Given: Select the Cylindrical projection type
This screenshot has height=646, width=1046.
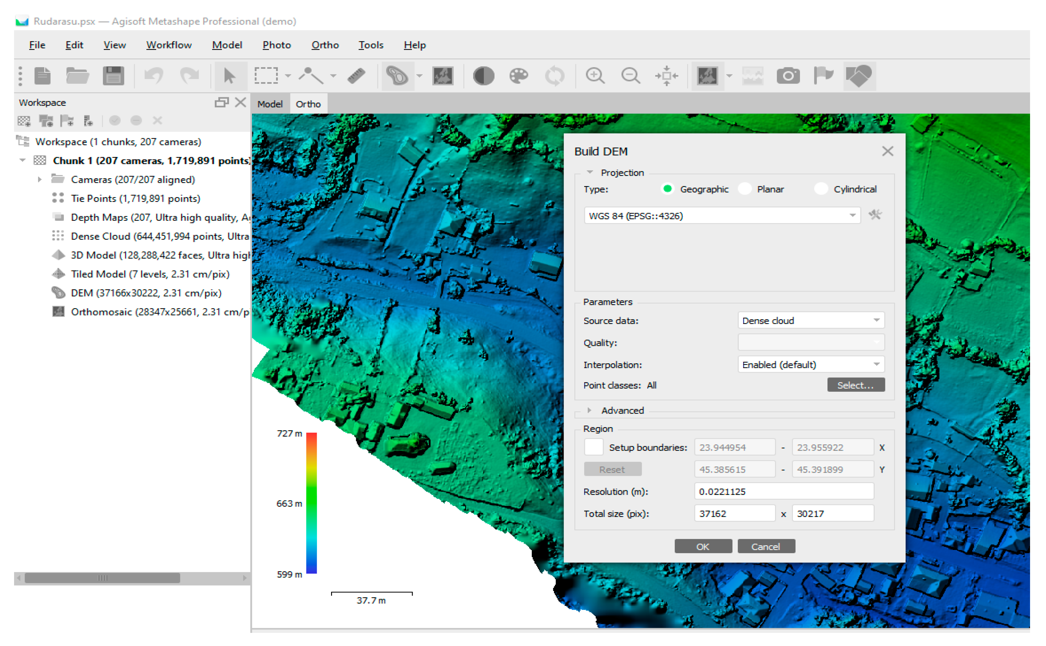Looking at the screenshot, I should (821, 189).
